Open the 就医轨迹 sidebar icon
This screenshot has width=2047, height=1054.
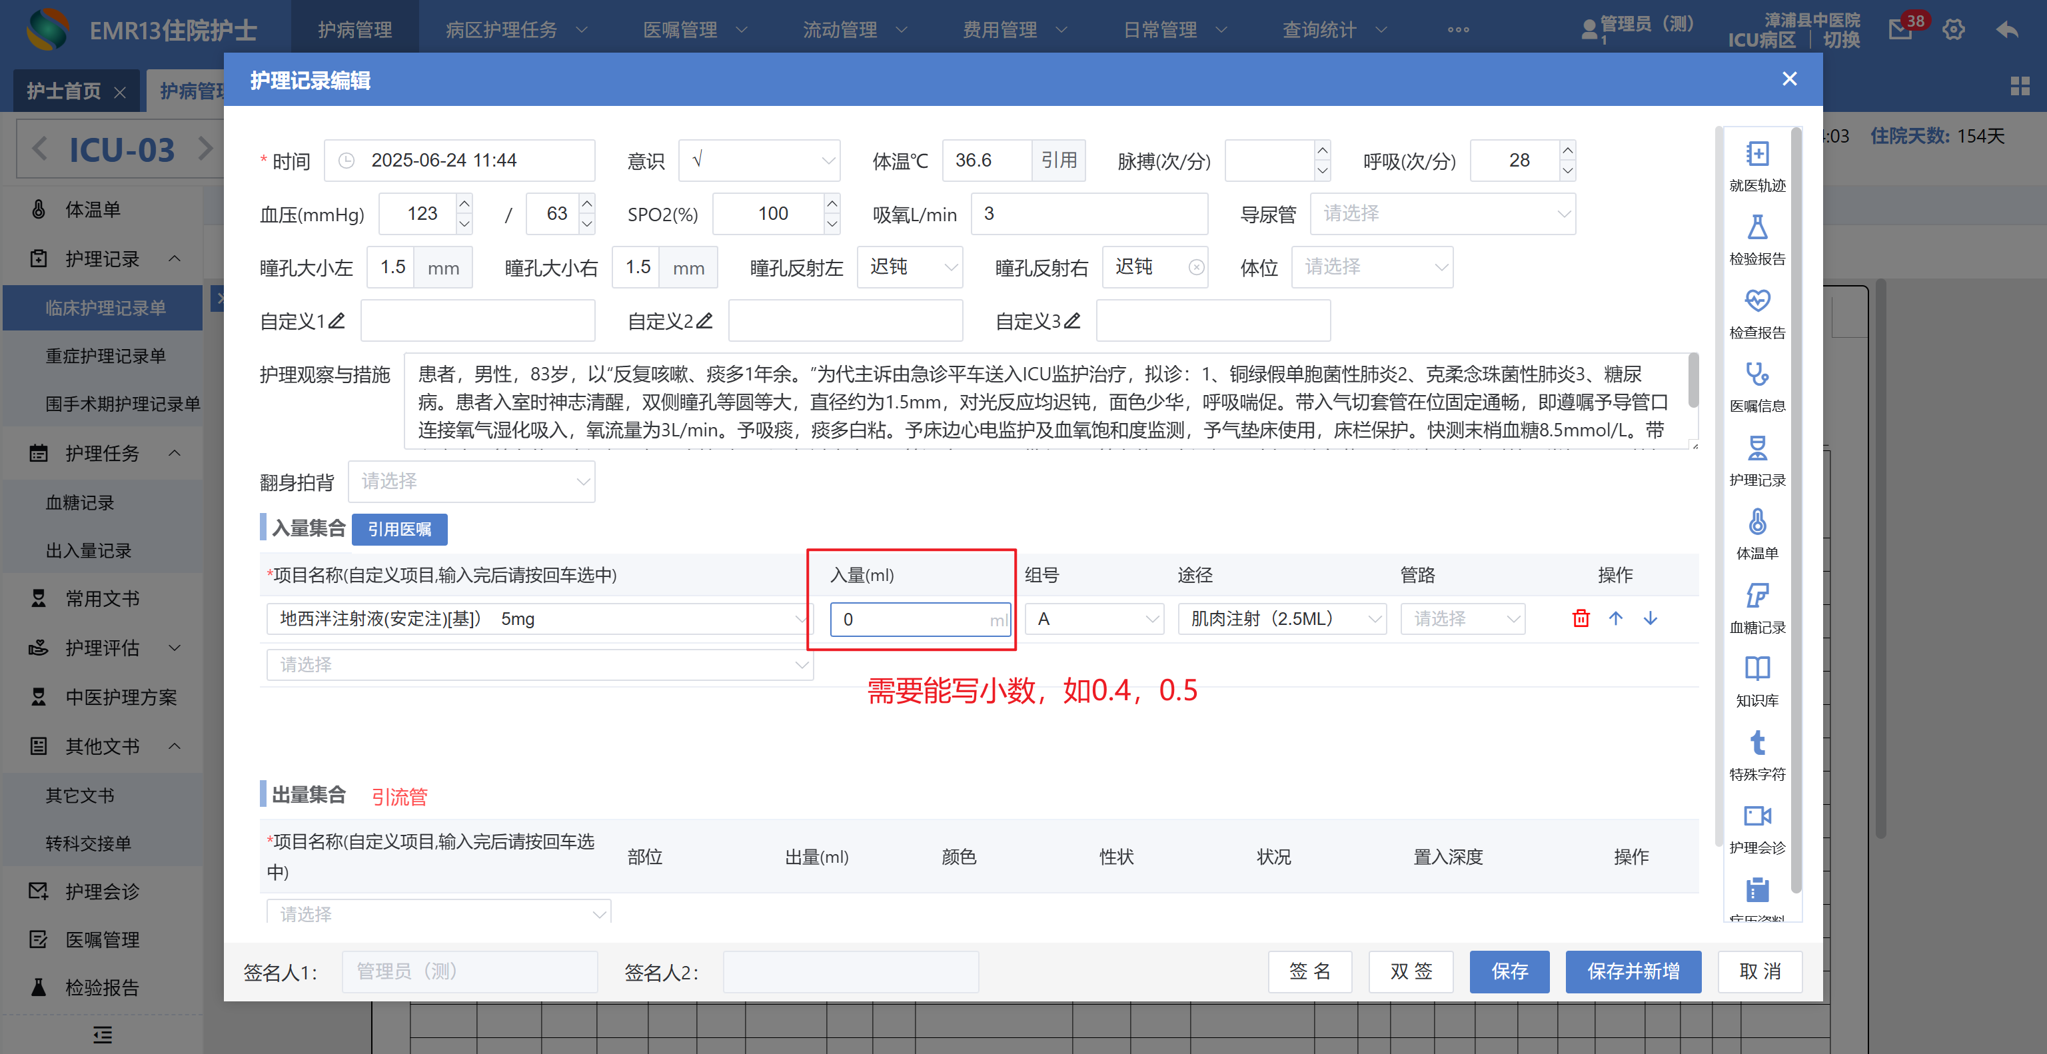click(x=1756, y=154)
